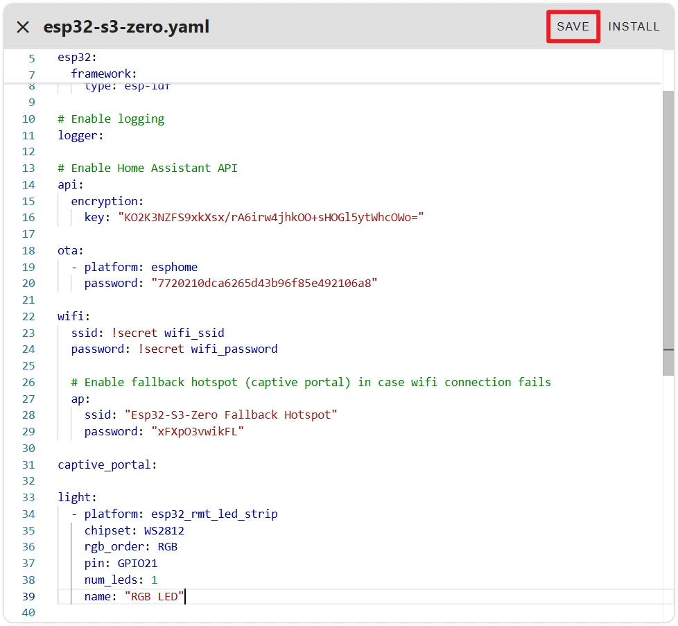678x626 pixels.
Task: Click the 'name: "RGB LED"' line
Action: point(134,596)
